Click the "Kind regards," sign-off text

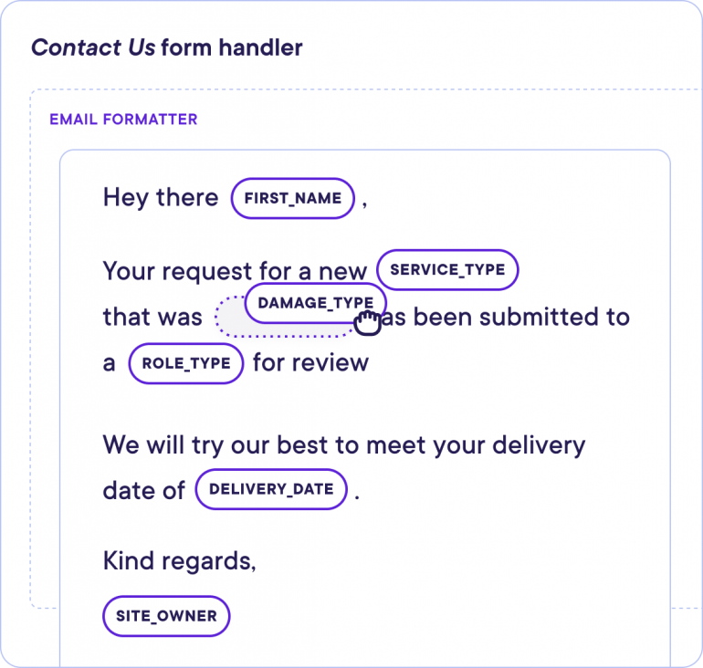click(179, 560)
